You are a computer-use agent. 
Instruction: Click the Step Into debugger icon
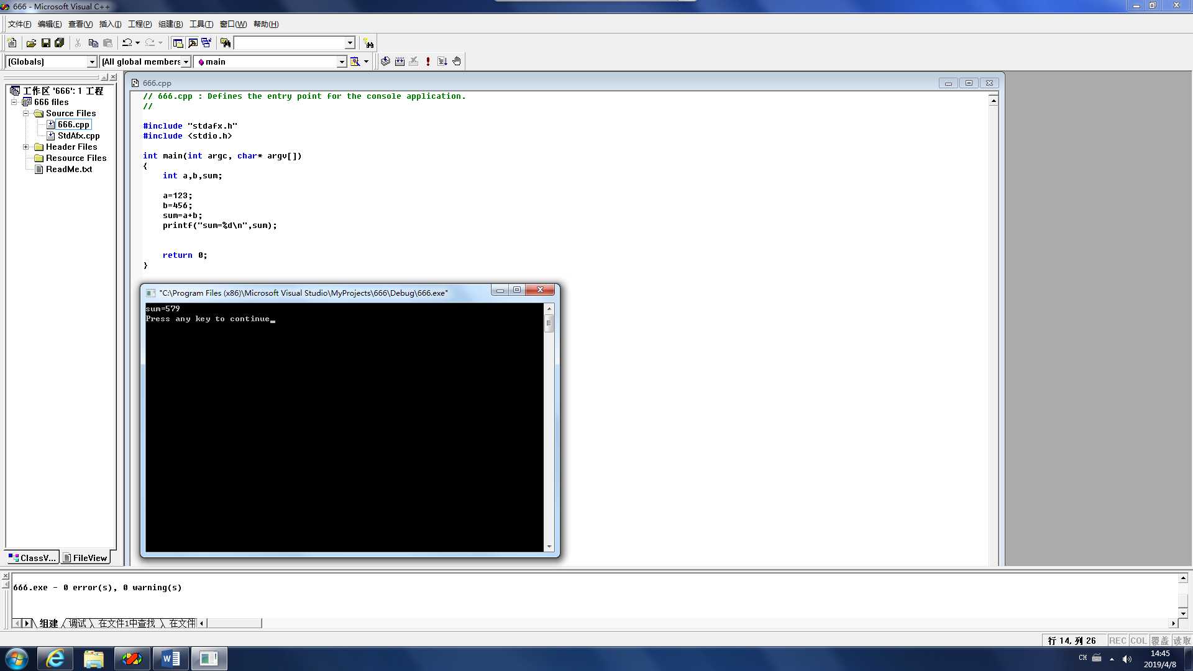[x=443, y=61]
